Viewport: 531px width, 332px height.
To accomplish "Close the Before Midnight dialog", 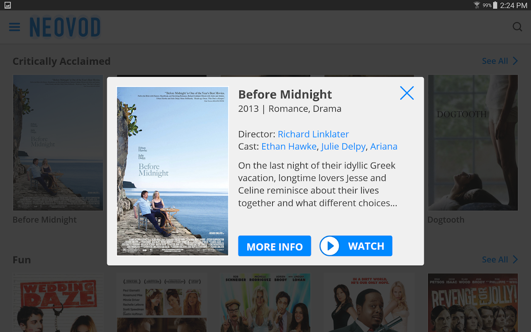I will (x=407, y=93).
